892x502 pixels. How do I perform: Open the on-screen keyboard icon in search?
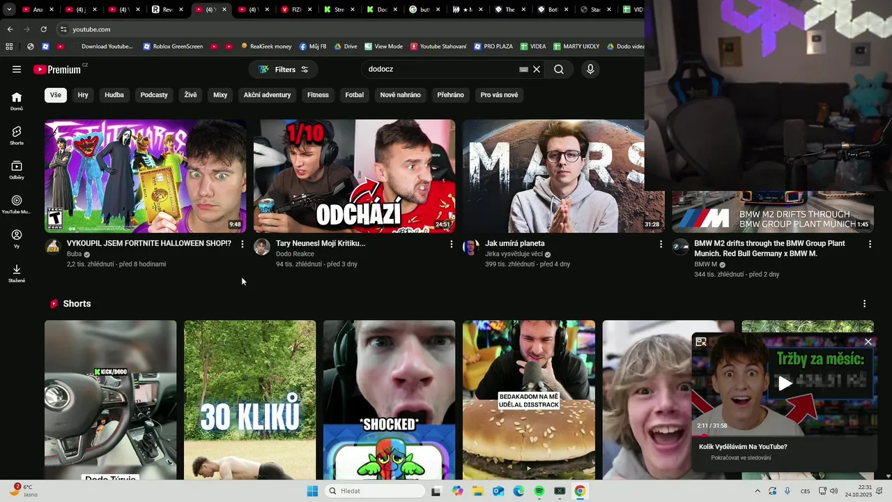[523, 69]
